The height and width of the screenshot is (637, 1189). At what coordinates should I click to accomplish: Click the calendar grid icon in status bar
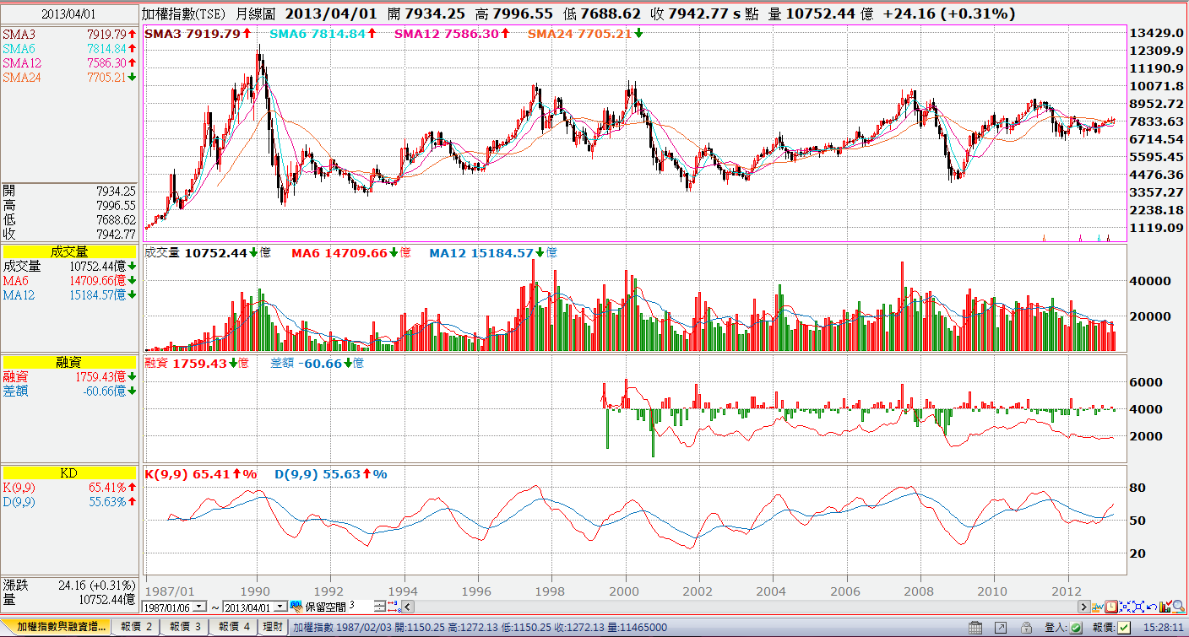(x=975, y=628)
